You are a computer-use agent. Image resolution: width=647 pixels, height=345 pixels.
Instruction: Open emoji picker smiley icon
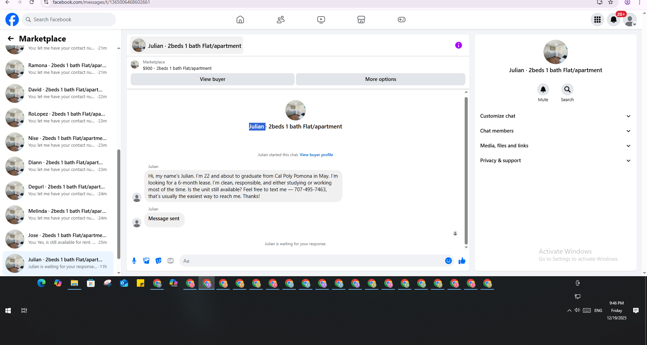[x=448, y=261]
